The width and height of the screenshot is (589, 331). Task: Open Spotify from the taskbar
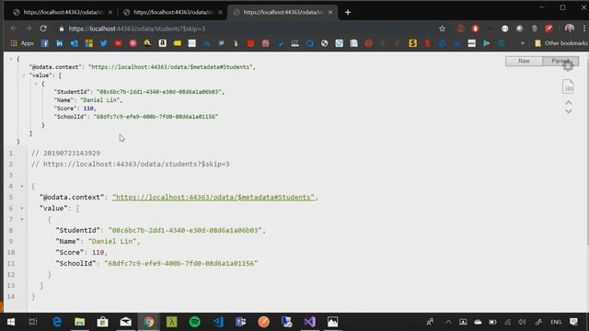(194, 322)
